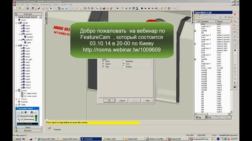This screenshot has height=141, width=252.
Task: Open the Manufacturing menu
Action: [x=46, y=4]
